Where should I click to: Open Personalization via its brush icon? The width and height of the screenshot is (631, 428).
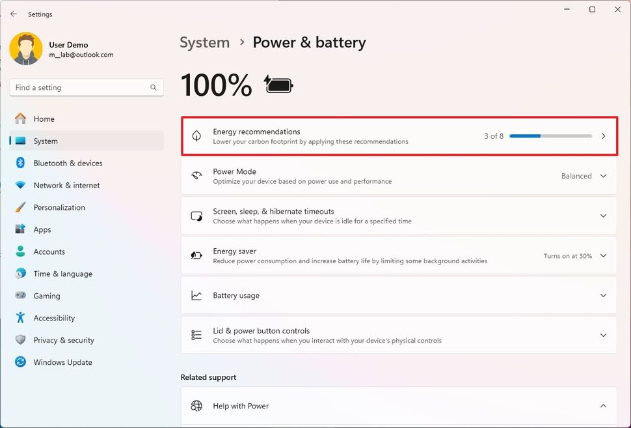coord(20,207)
